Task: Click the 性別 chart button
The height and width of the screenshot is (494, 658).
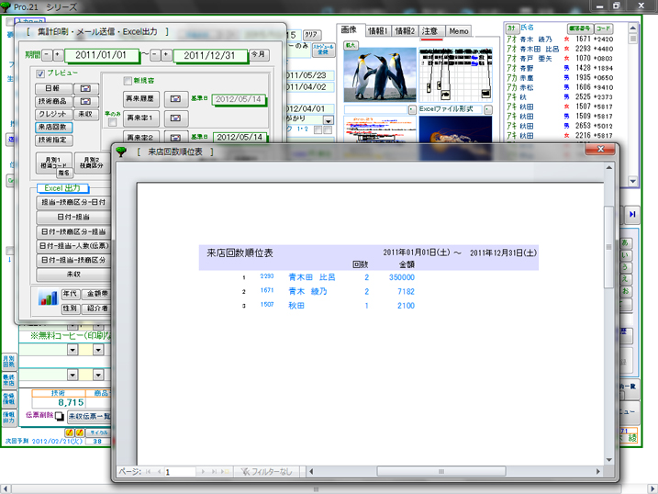Action: (70, 309)
